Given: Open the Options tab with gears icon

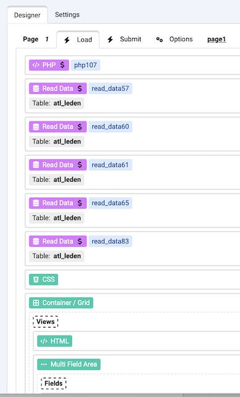Looking at the screenshot, I should pyautogui.click(x=174, y=39).
